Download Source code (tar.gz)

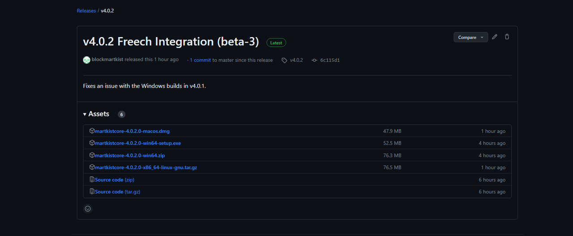click(x=118, y=192)
